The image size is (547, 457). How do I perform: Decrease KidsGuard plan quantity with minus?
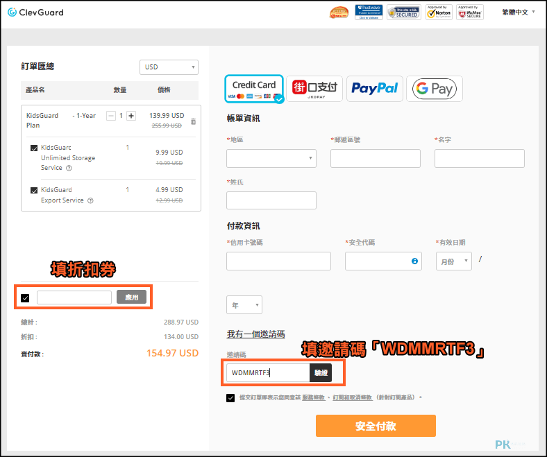111,116
